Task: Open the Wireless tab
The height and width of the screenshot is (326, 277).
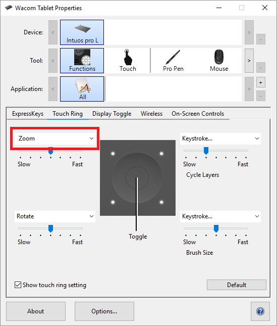Action: pyautogui.click(x=151, y=114)
